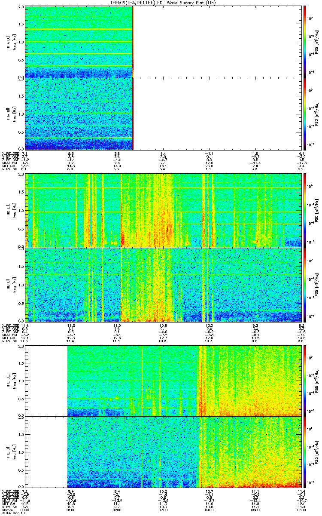Click the '0100' time tick label
This screenshot has width=322, height=516.
pyautogui.click(x=71, y=510)
